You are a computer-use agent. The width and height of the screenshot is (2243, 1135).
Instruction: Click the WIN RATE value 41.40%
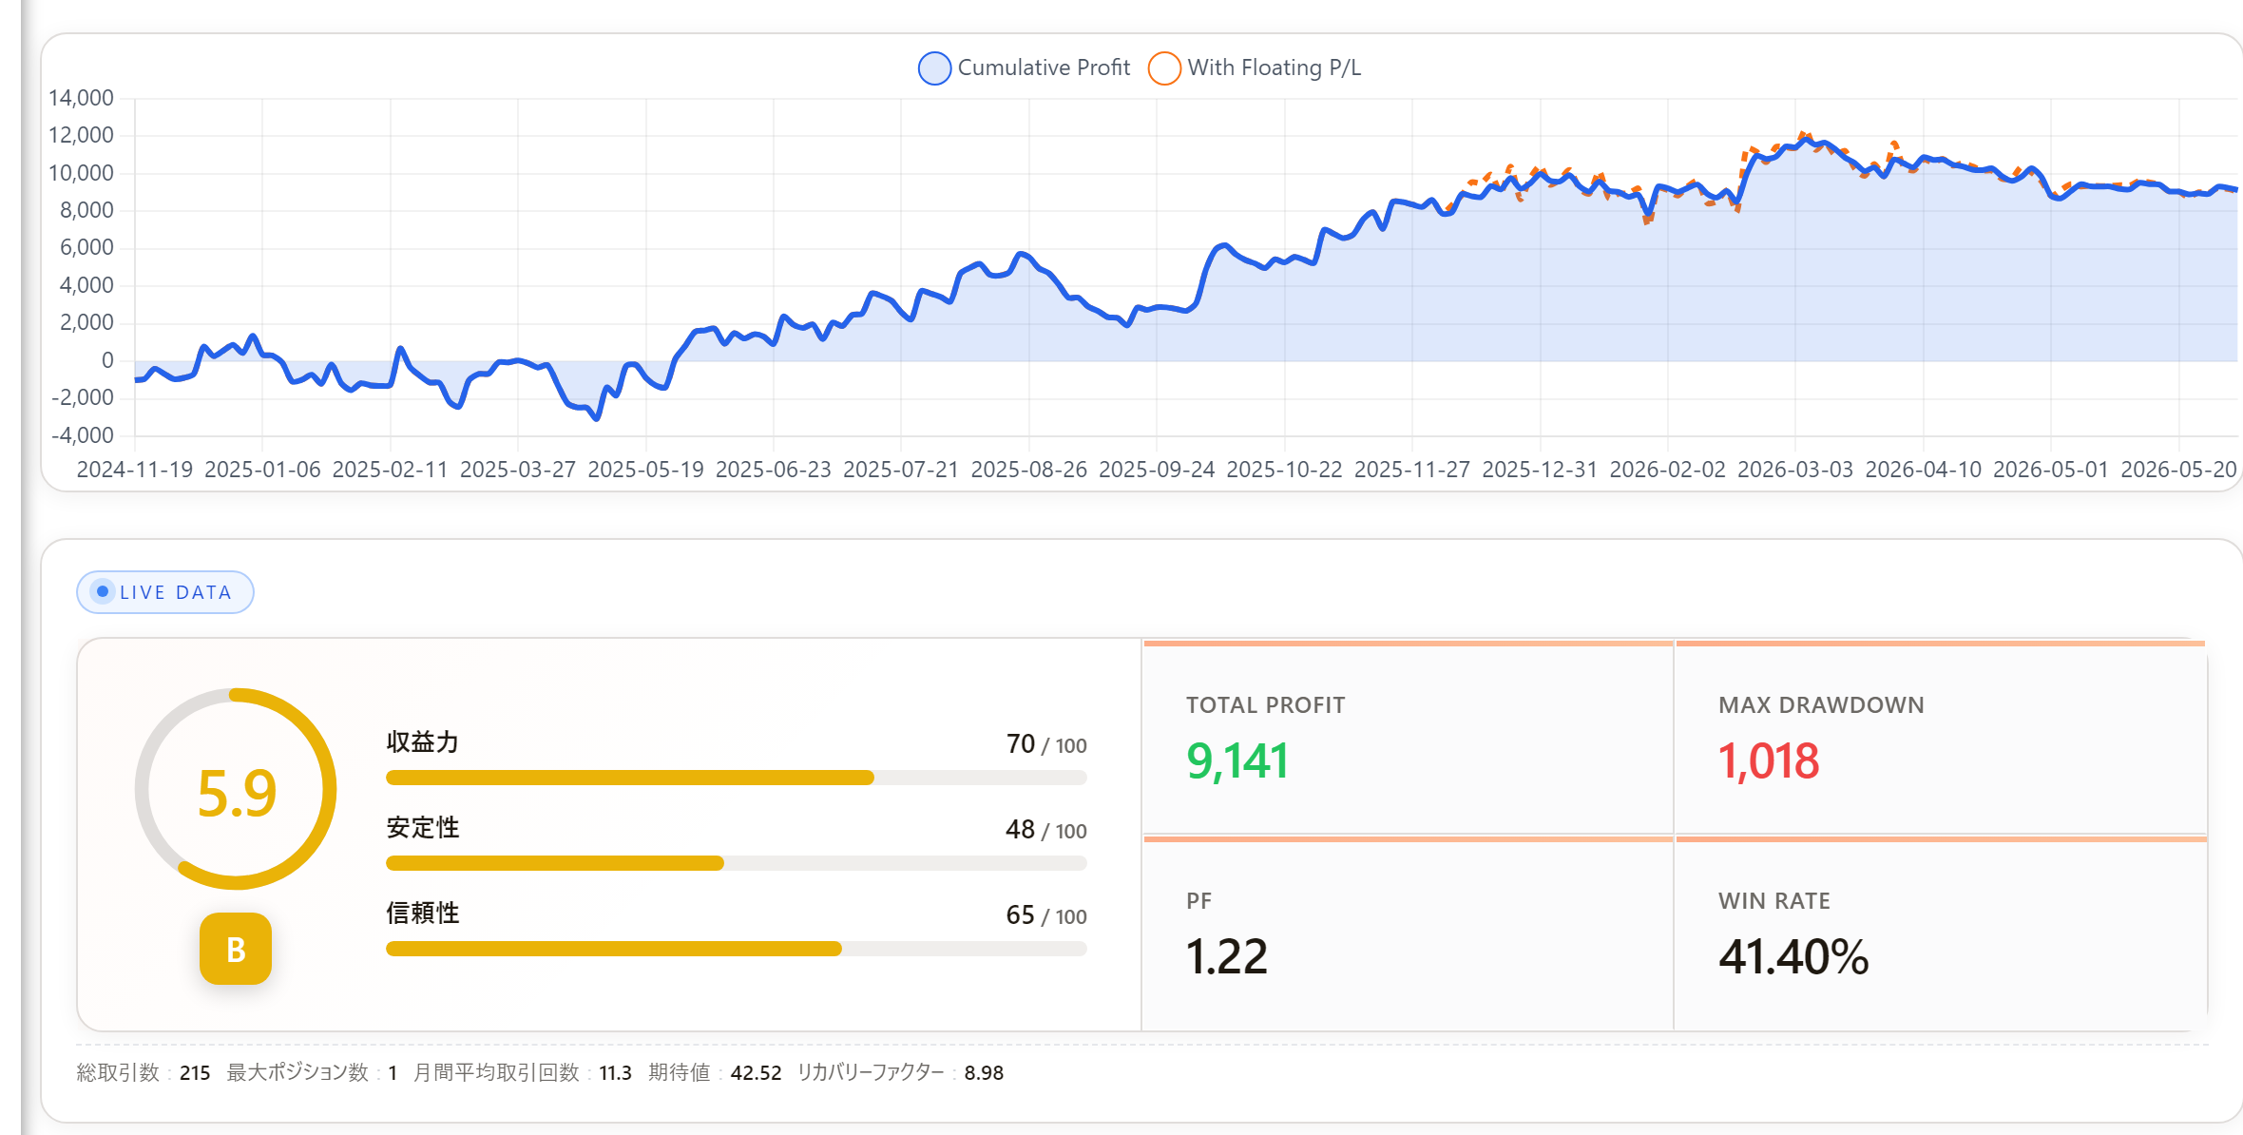tap(1793, 956)
